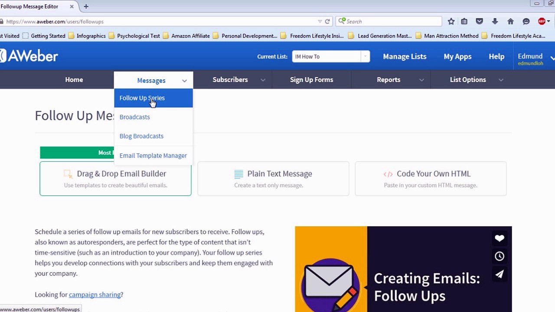Open the chat bubble toolbar icon
This screenshot has width=555, height=312.
[x=526, y=21]
